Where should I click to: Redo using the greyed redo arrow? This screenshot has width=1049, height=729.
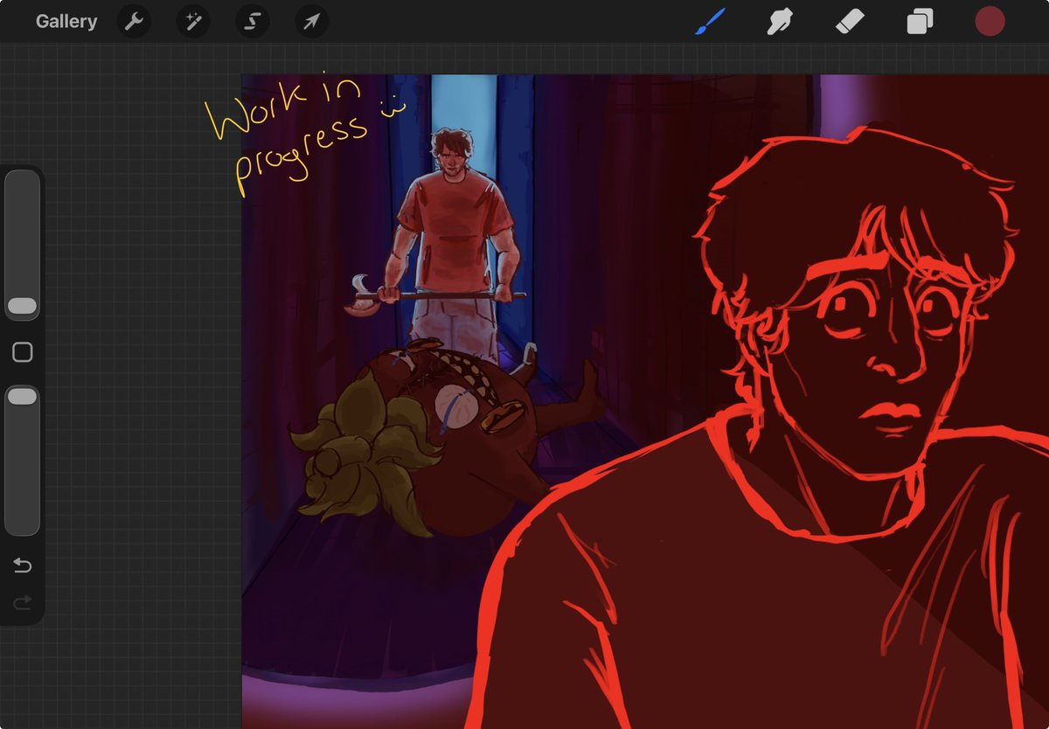tap(23, 601)
